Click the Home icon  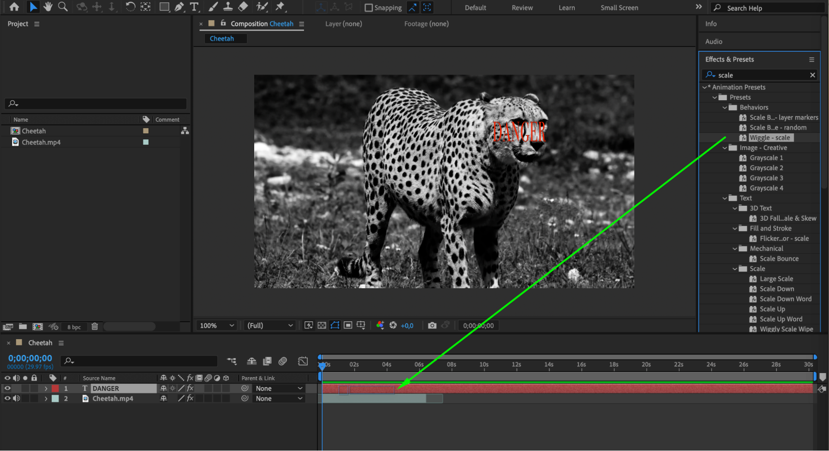point(14,7)
